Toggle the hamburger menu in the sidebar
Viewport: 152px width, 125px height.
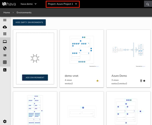(x=5, y=20)
